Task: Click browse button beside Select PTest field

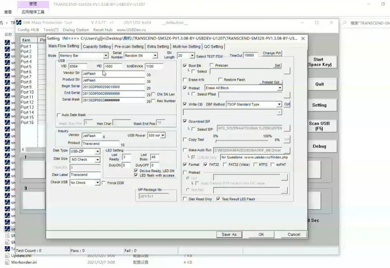Action: (x=286, y=95)
